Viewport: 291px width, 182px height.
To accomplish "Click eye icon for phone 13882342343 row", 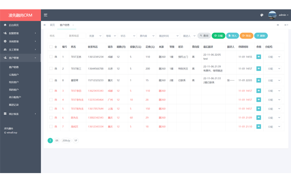I will click(x=259, y=118).
